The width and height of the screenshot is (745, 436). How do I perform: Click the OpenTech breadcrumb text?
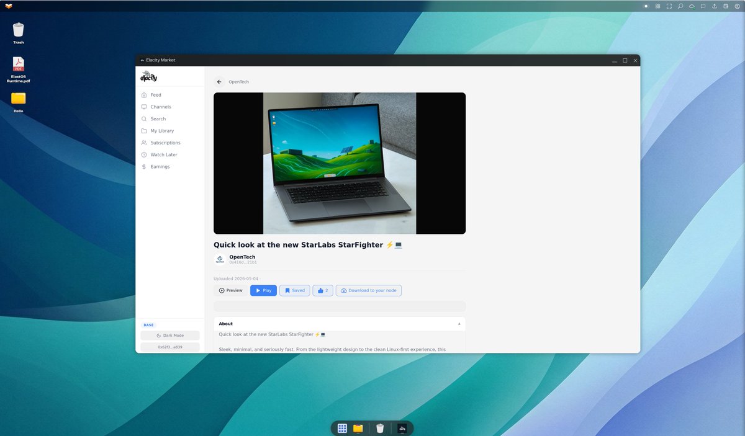click(238, 82)
